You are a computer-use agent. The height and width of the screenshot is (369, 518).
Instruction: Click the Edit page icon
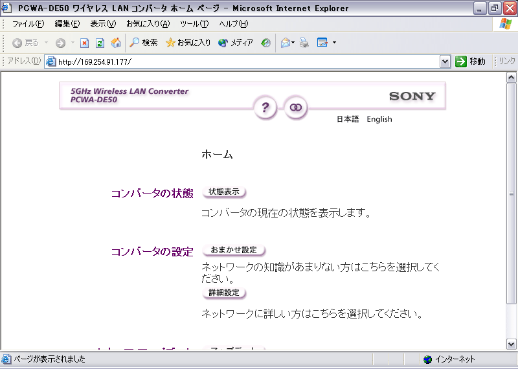[322, 43]
